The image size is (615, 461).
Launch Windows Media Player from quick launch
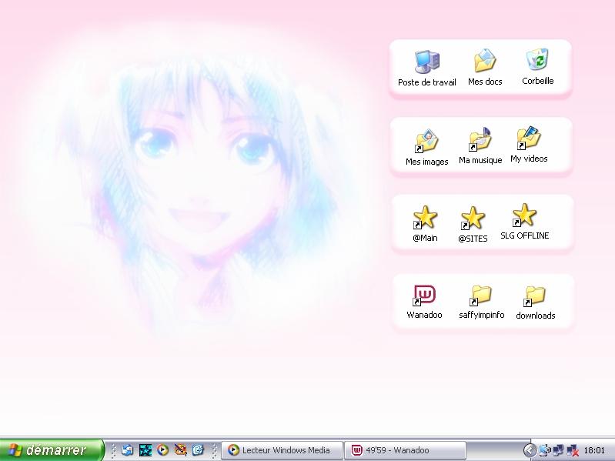pyautogui.click(x=162, y=450)
